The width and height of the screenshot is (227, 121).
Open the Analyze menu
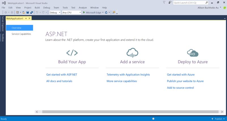(x=83, y=8)
